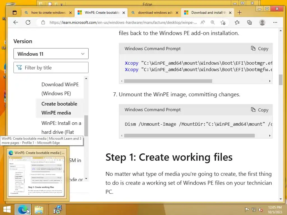Open the Collections icon

[249, 22]
